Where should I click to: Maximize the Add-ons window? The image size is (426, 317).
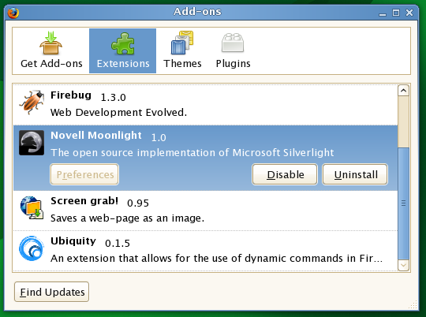(x=396, y=13)
